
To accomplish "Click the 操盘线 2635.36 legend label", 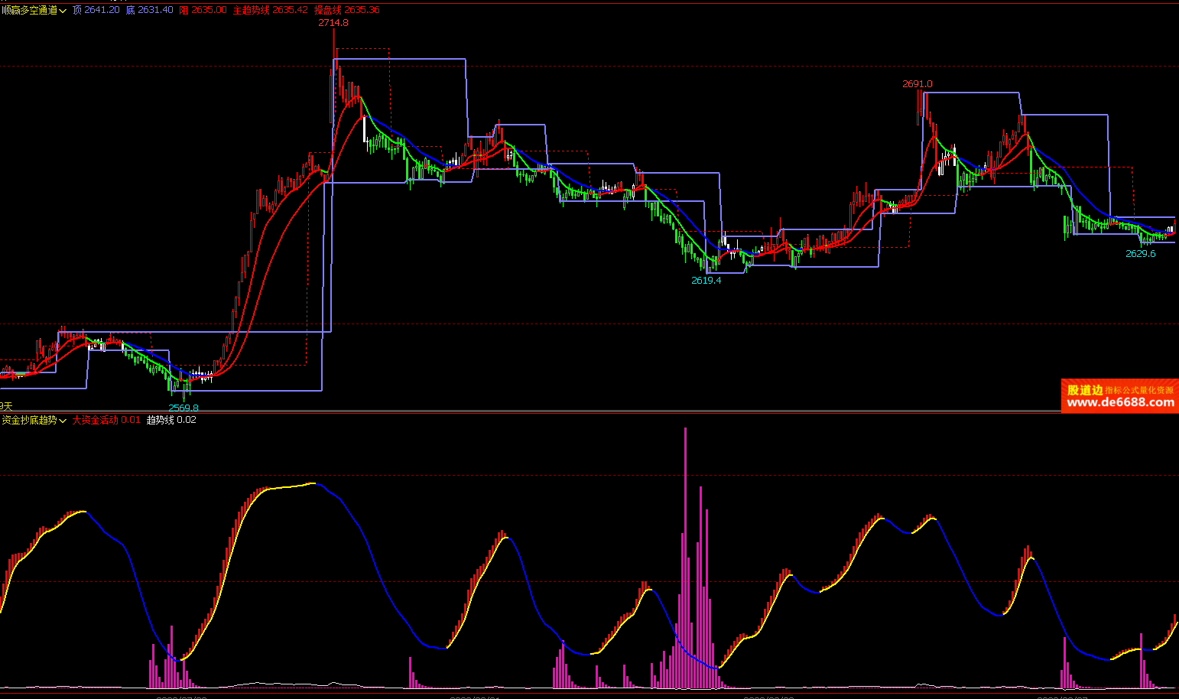I will pyautogui.click(x=346, y=10).
